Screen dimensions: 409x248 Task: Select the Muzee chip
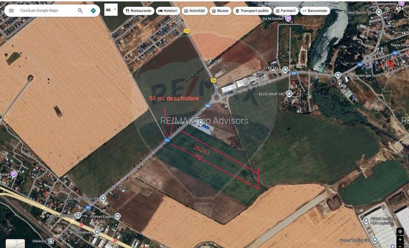pyautogui.click(x=220, y=11)
